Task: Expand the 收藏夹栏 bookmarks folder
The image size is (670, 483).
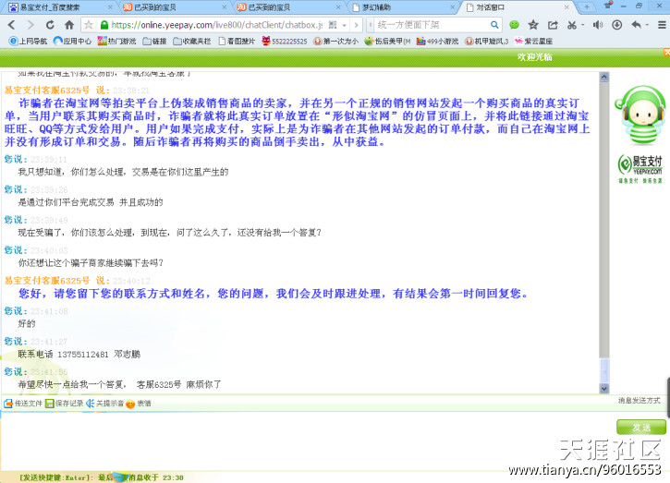Action: pyautogui.click(x=192, y=41)
